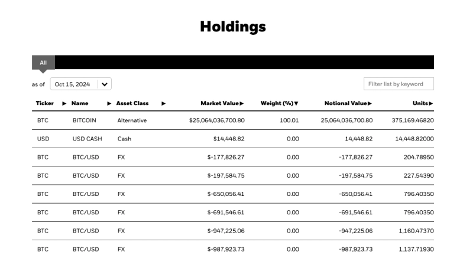Sort by Weight (%) descending arrow
This screenshot has height=268, width=473.
(296, 104)
